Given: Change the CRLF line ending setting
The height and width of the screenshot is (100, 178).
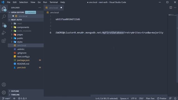Looking at the screenshot, I should coord(141,98).
